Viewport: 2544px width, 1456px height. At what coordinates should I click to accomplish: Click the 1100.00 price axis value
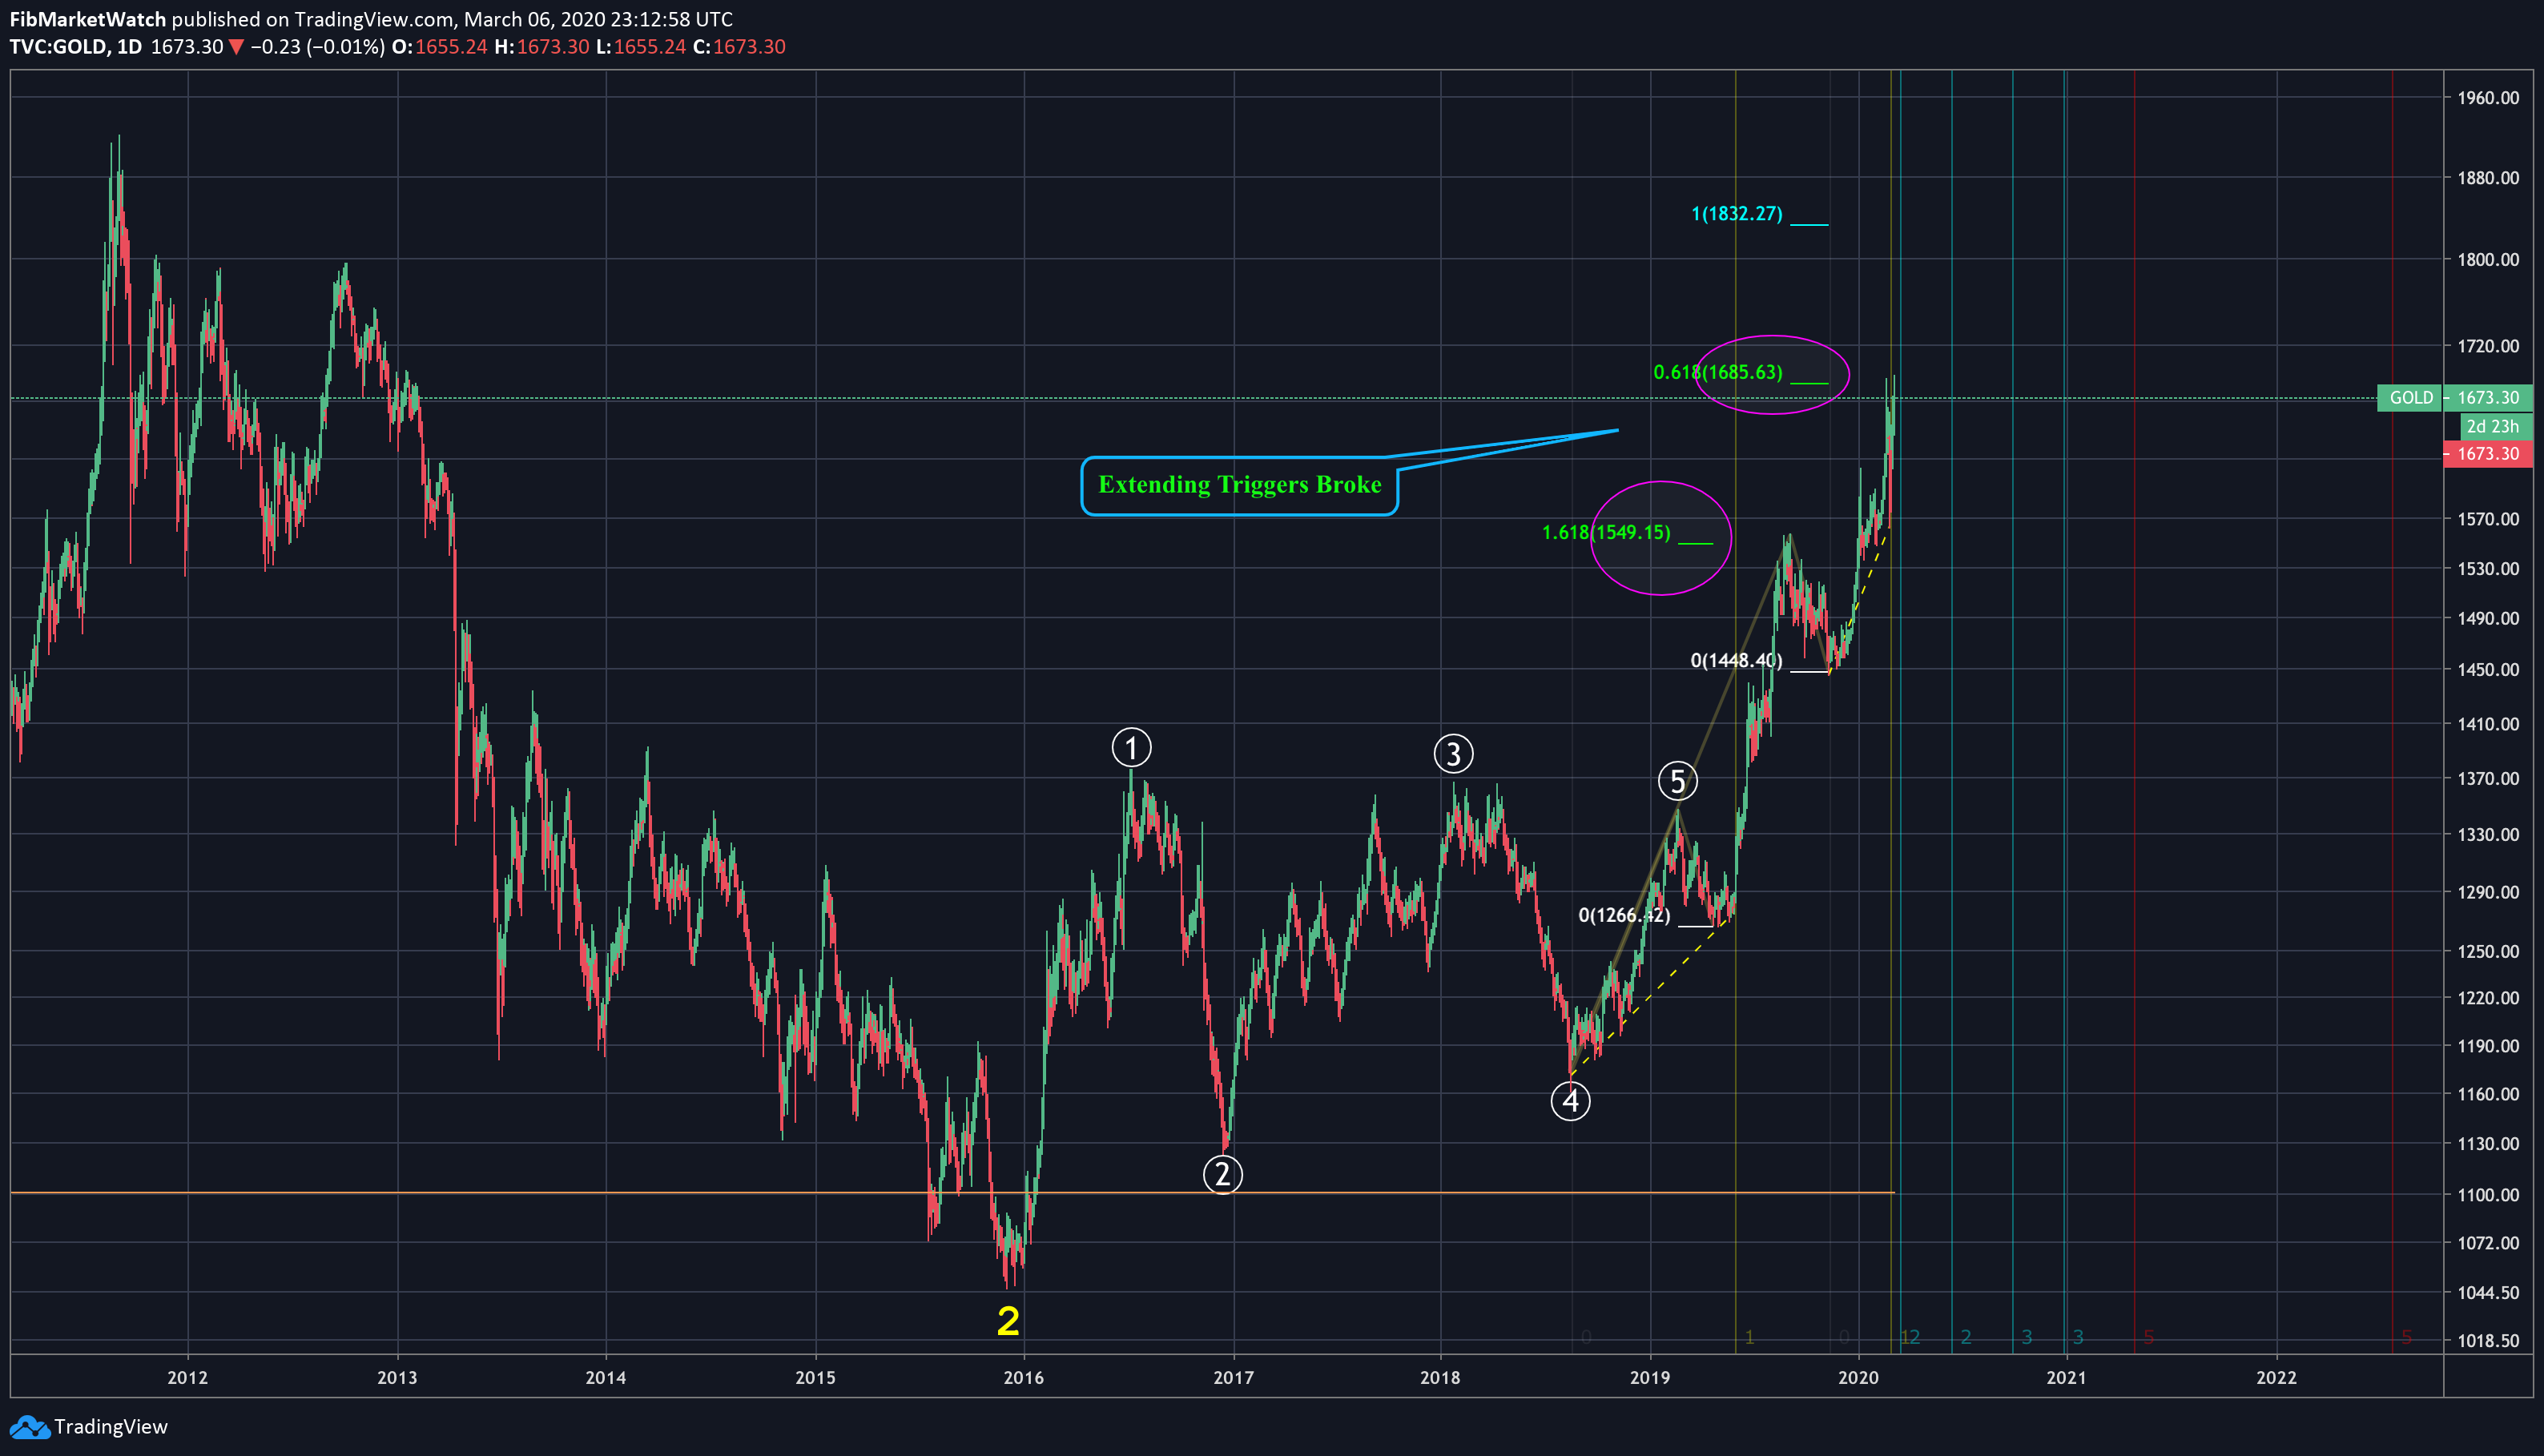coord(2488,1195)
